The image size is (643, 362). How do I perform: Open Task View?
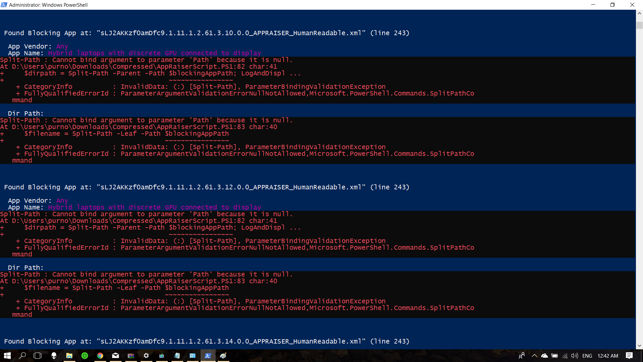click(38, 356)
